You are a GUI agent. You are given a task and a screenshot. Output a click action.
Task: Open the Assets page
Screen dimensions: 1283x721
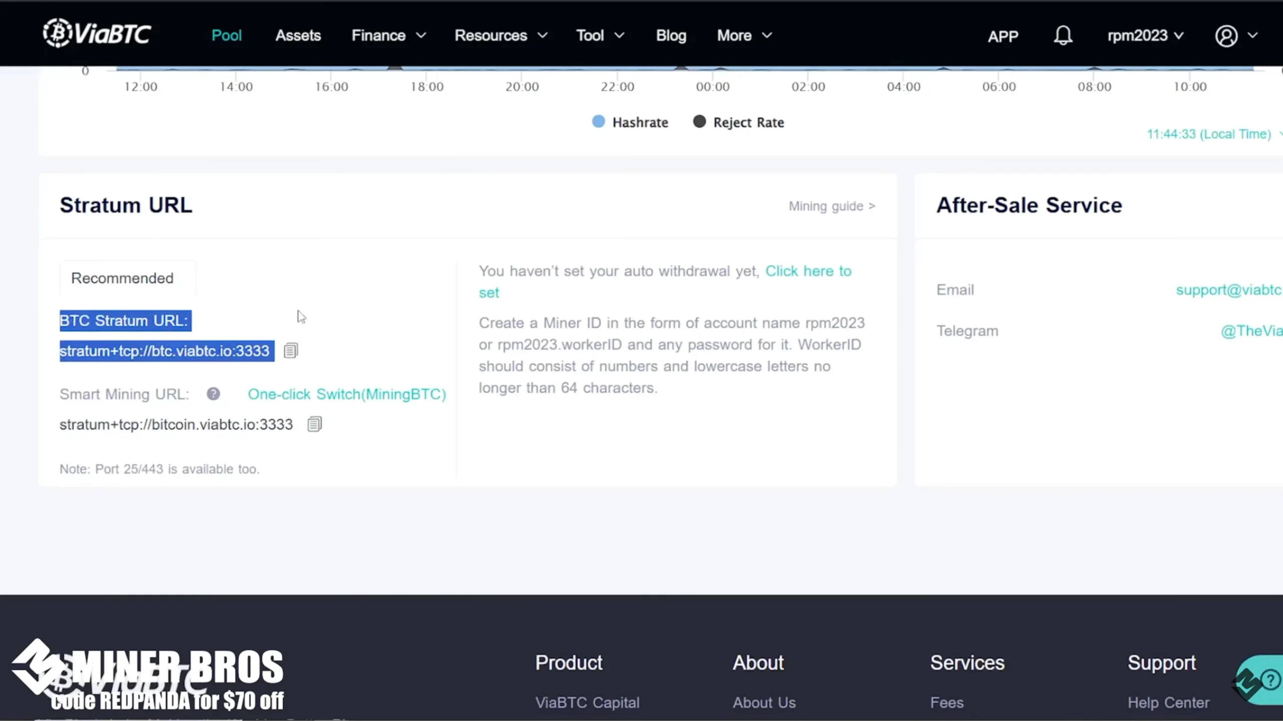[298, 36]
